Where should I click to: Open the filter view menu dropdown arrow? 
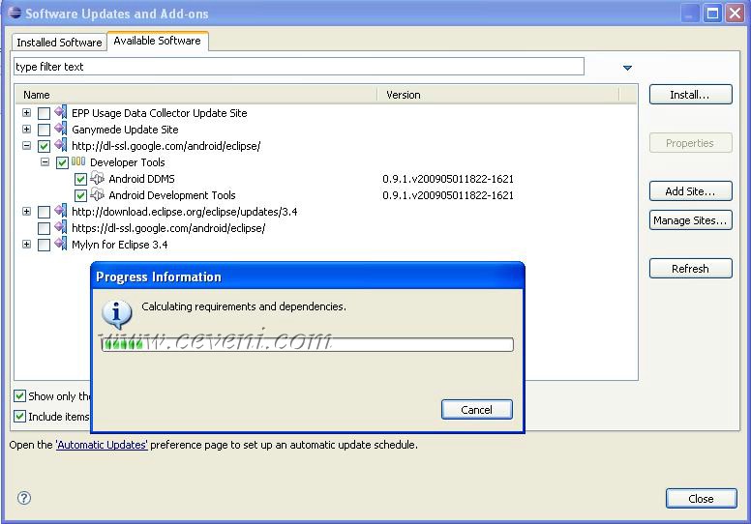click(x=627, y=68)
